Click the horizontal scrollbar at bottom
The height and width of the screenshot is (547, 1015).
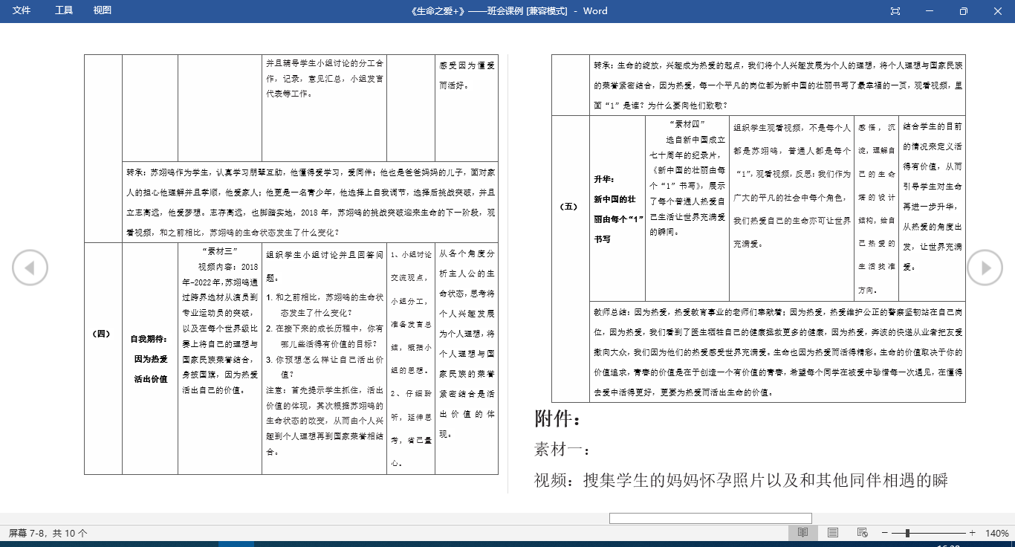coord(710,518)
